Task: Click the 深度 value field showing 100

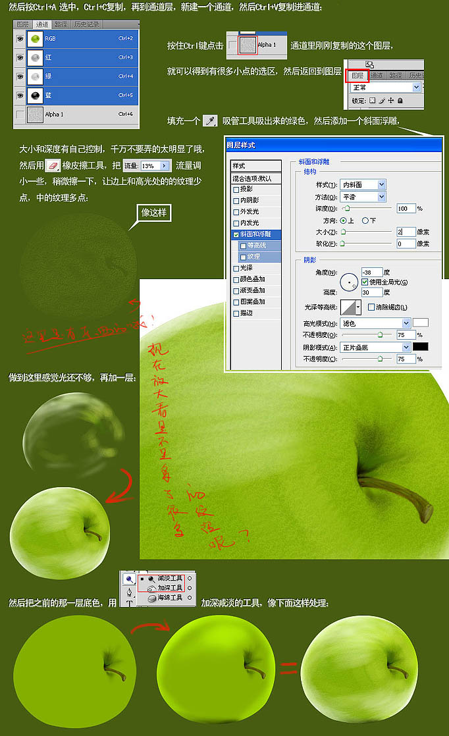Action: [x=406, y=209]
